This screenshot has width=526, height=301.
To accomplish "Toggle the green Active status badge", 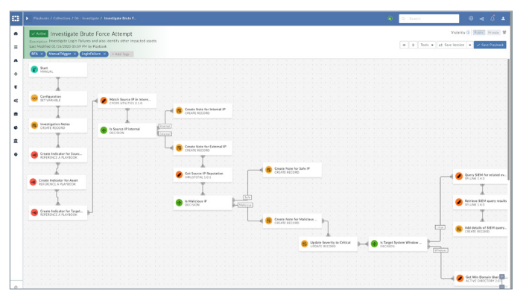I will 38,34.
